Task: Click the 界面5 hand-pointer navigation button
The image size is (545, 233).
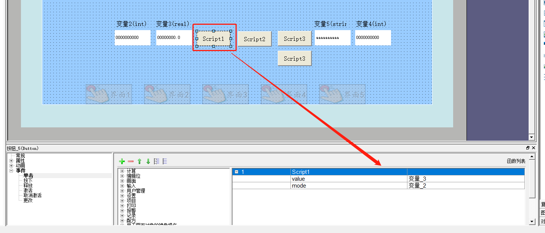Action: tap(342, 94)
